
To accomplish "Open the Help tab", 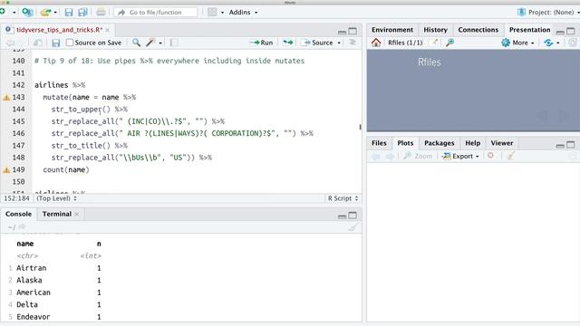I will pos(472,143).
